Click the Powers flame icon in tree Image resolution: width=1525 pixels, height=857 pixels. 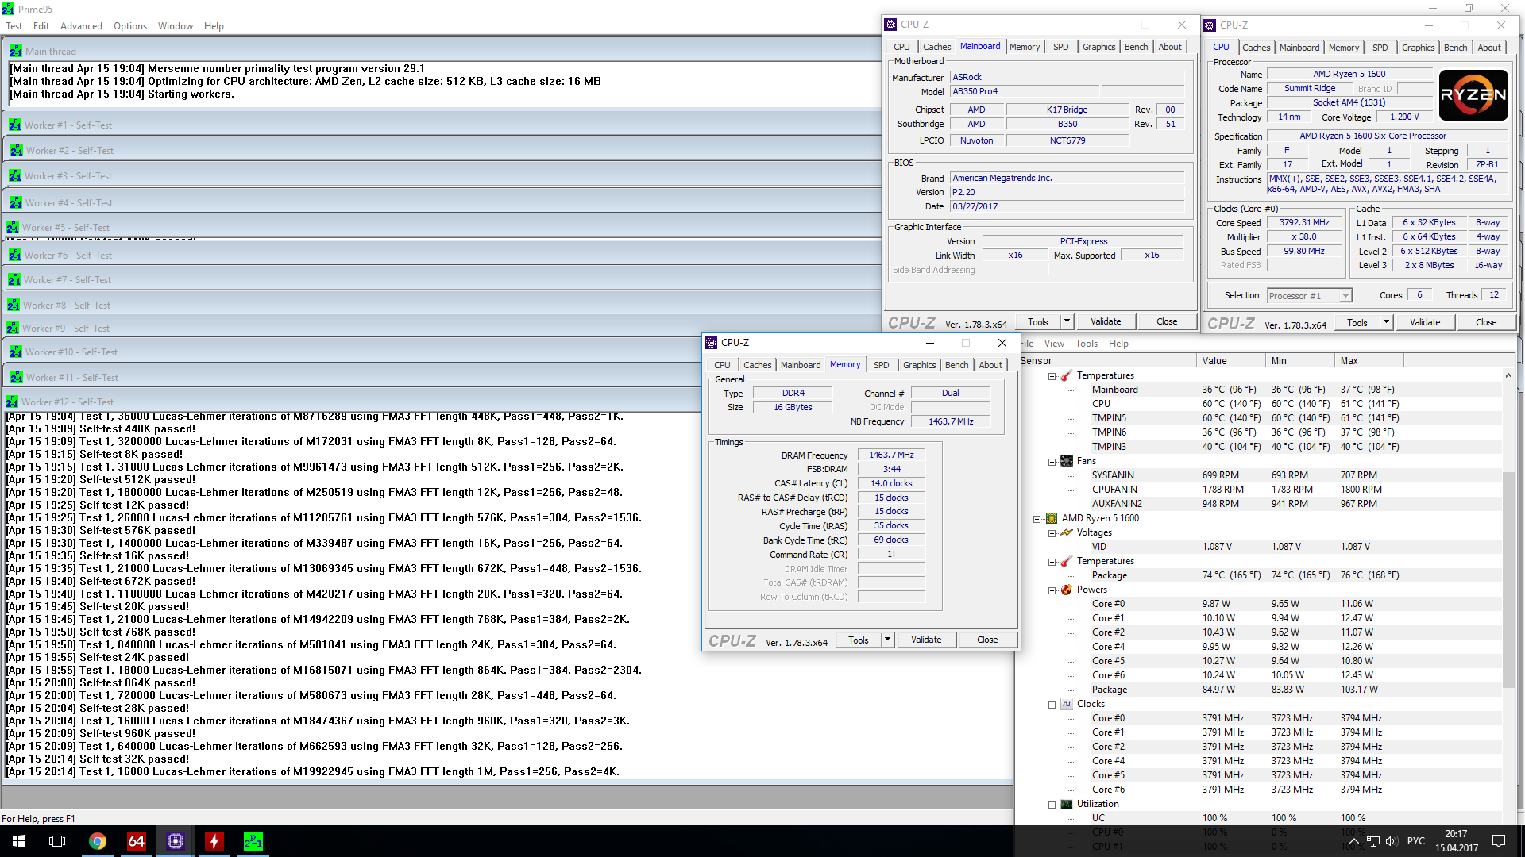click(1067, 590)
